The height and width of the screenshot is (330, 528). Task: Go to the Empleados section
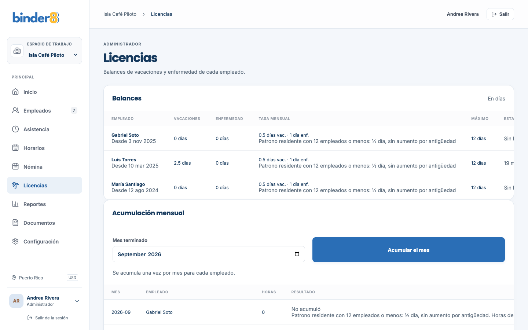pyautogui.click(x=44, y=110)
